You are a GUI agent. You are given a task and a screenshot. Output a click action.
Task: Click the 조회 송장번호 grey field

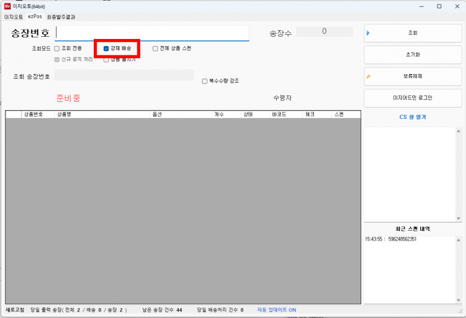(x=124, y=75)
